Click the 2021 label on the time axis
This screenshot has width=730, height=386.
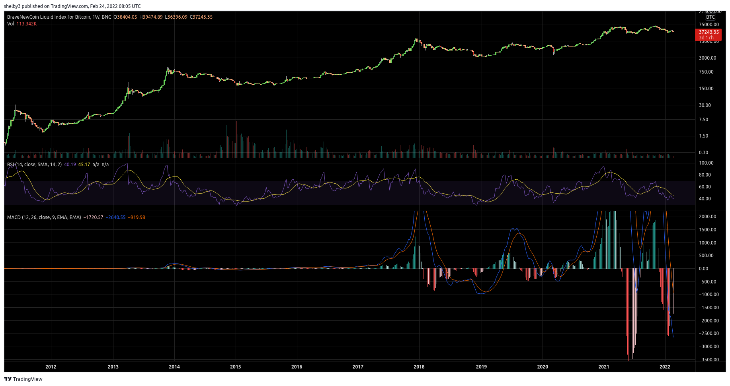tap(604, 367)
